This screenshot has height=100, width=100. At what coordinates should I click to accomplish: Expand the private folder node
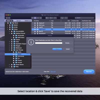(7, 27)
